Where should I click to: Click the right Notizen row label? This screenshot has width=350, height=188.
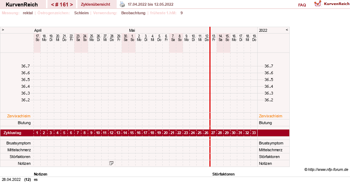(x=265, y=163)
